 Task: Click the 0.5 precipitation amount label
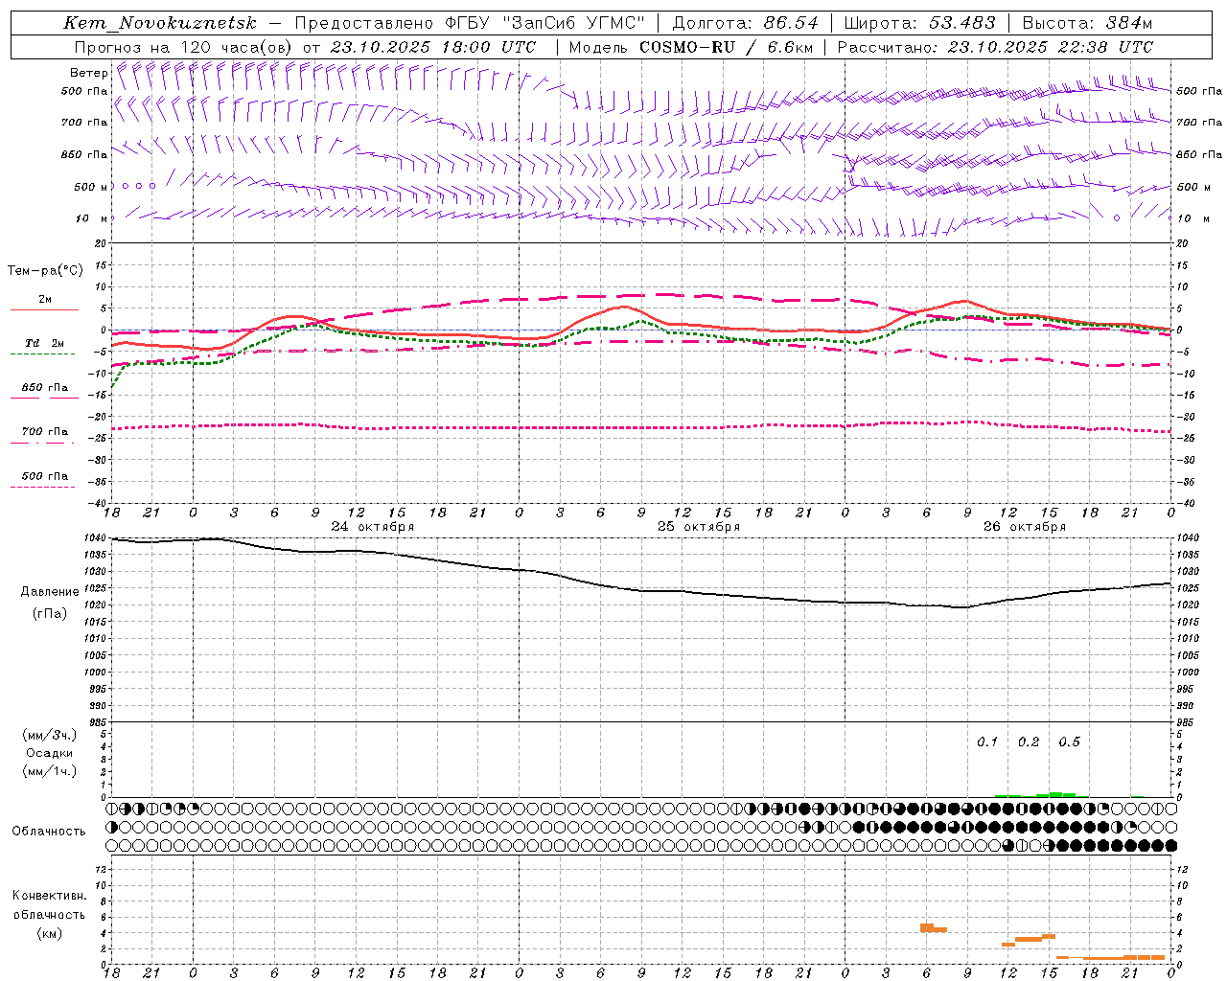pyautogui.click(x=1069, y=741)
